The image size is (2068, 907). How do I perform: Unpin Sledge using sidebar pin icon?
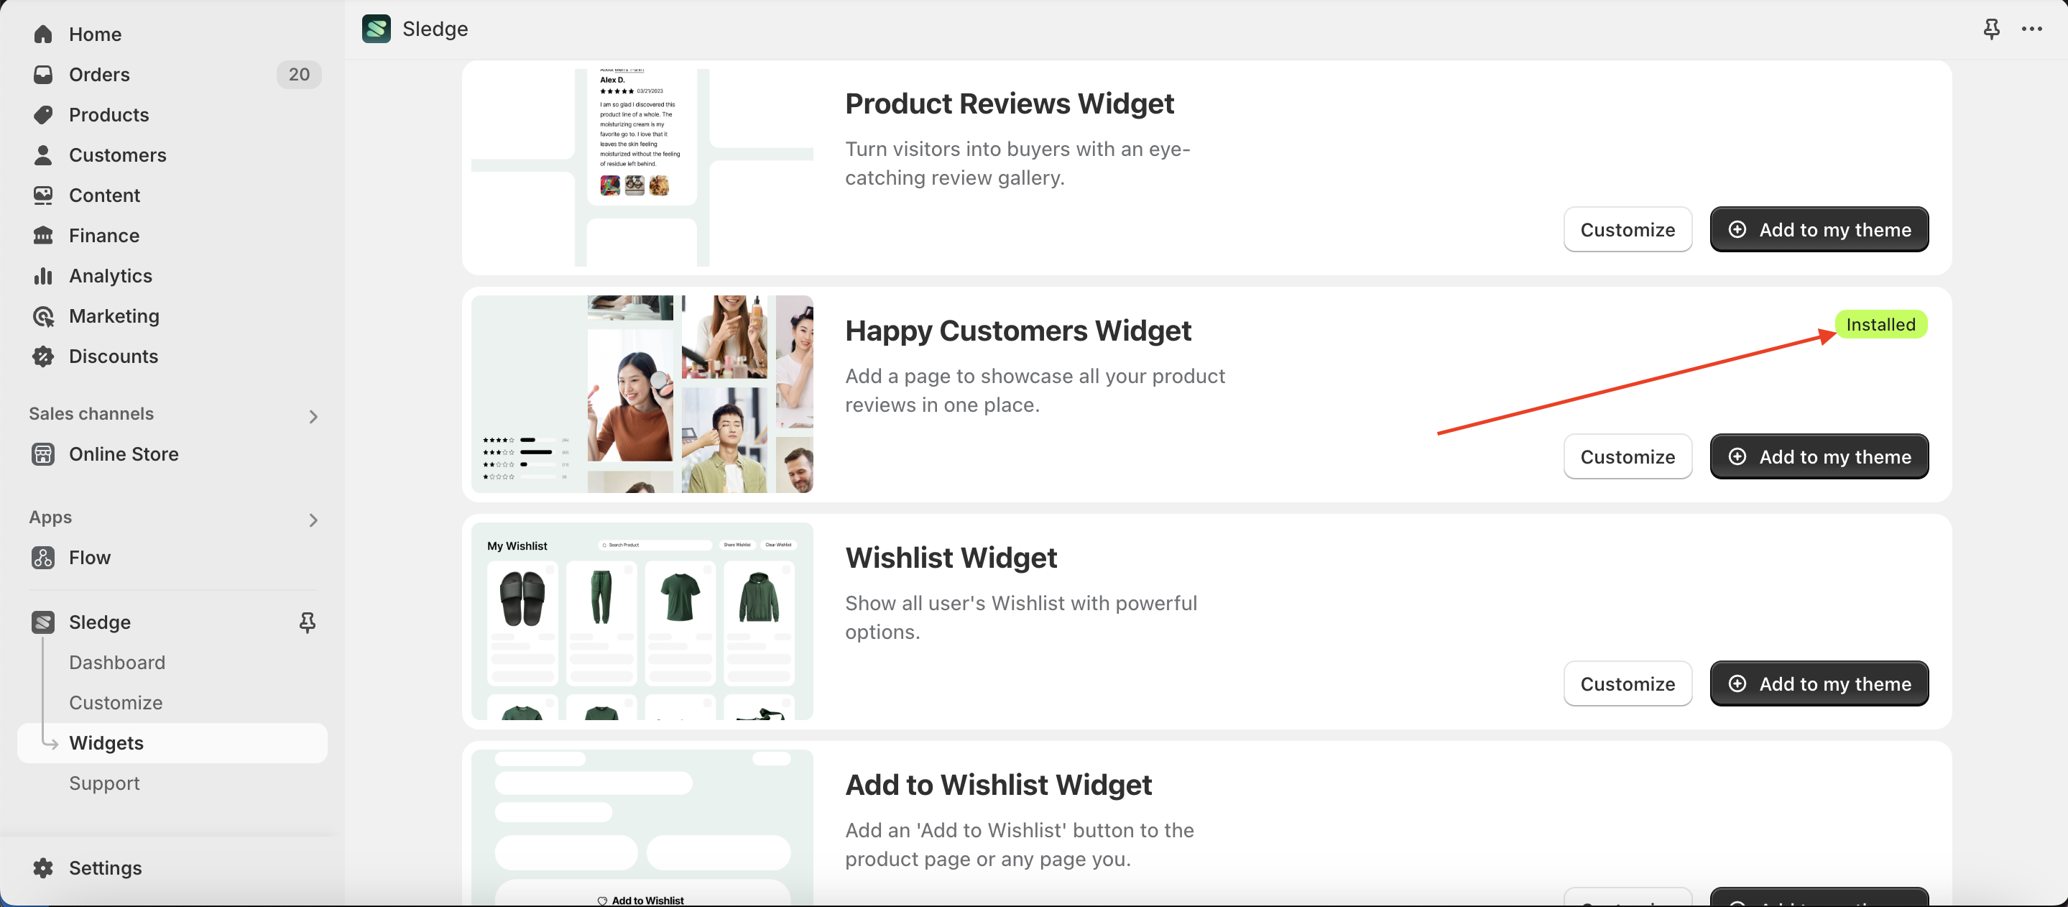point(308,622)
